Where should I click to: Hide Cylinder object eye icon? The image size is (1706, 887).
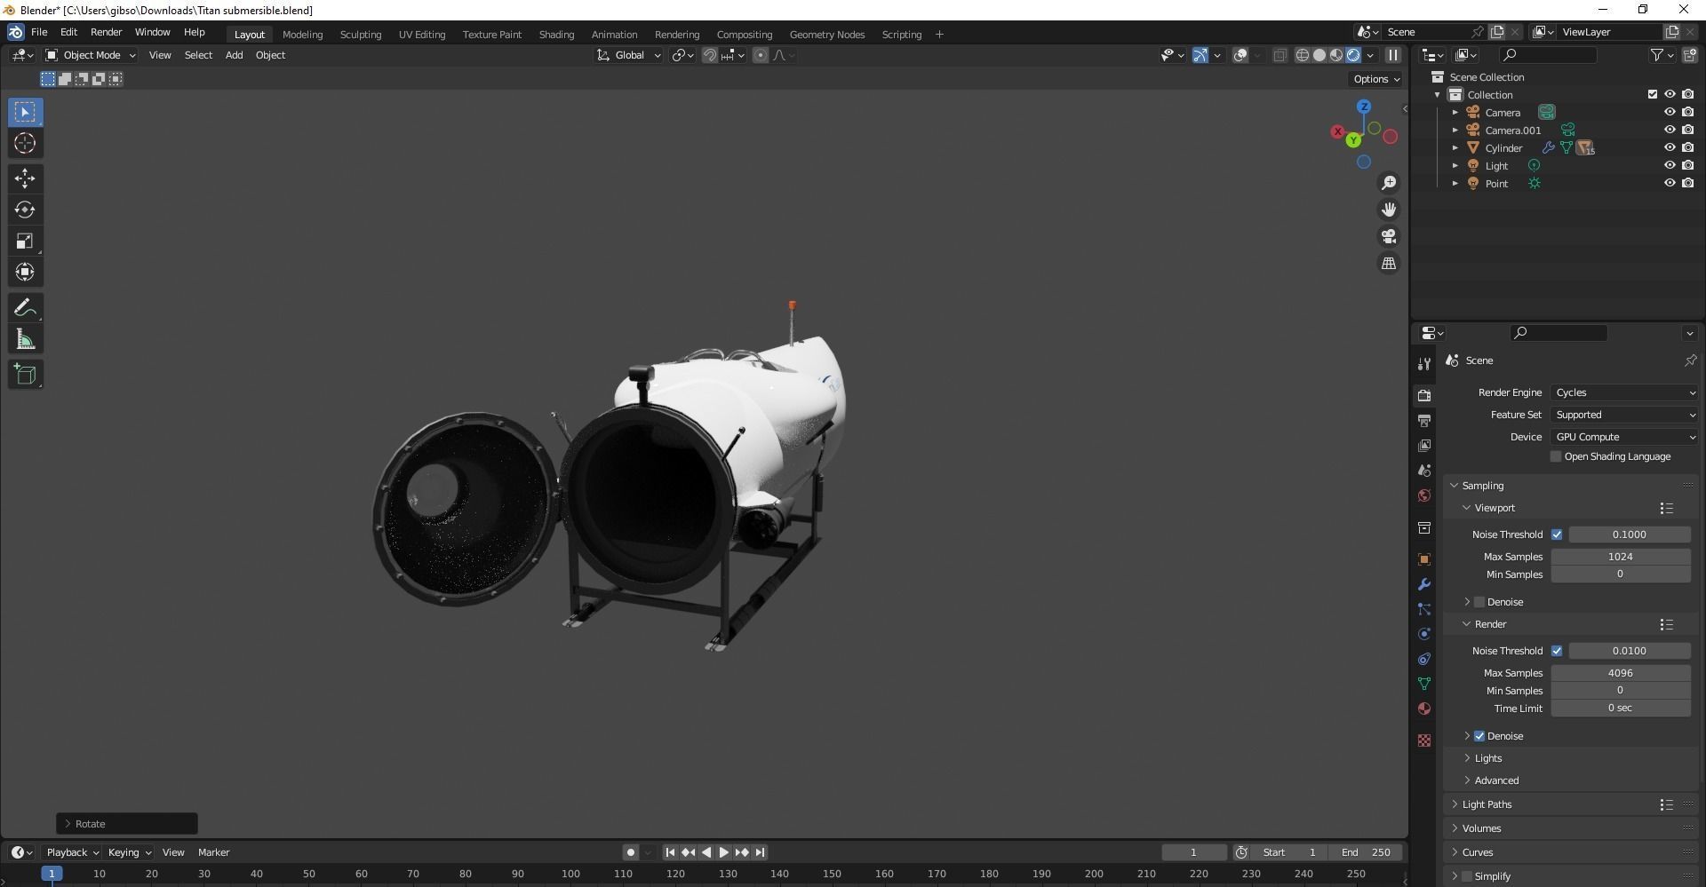[1670, 147]
